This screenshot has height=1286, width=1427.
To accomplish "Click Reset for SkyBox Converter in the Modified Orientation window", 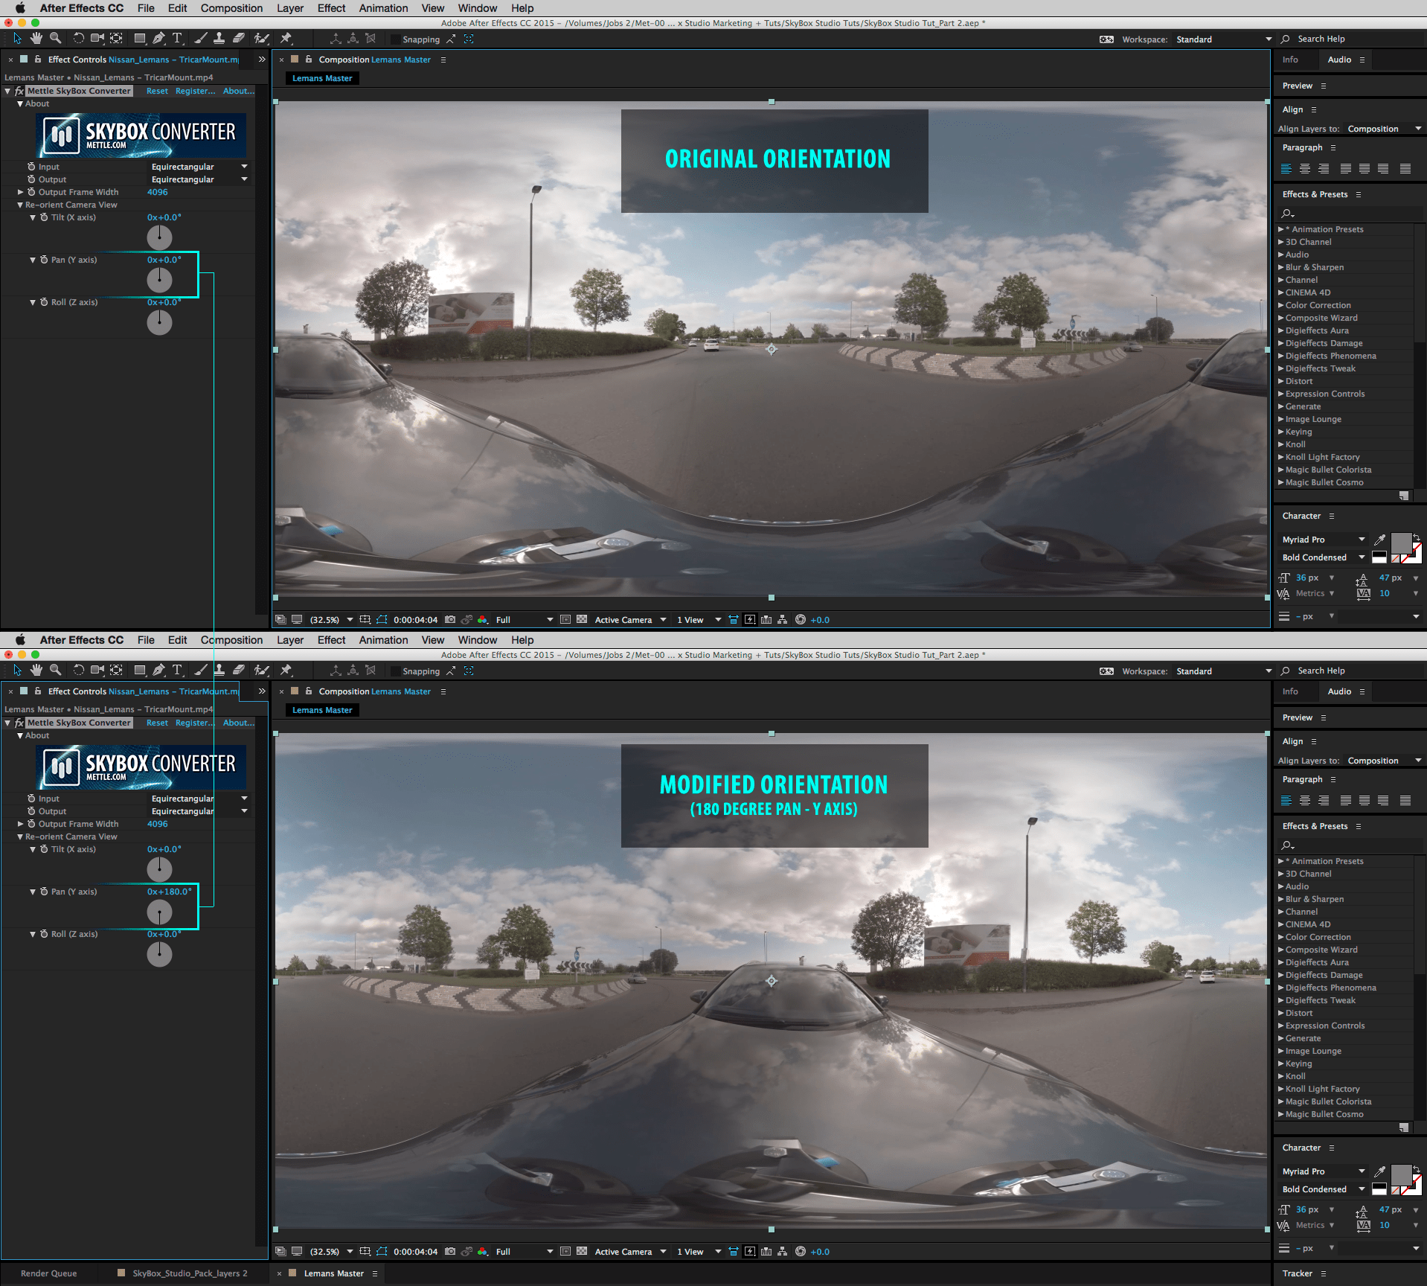I will click(x=157, y=723).
